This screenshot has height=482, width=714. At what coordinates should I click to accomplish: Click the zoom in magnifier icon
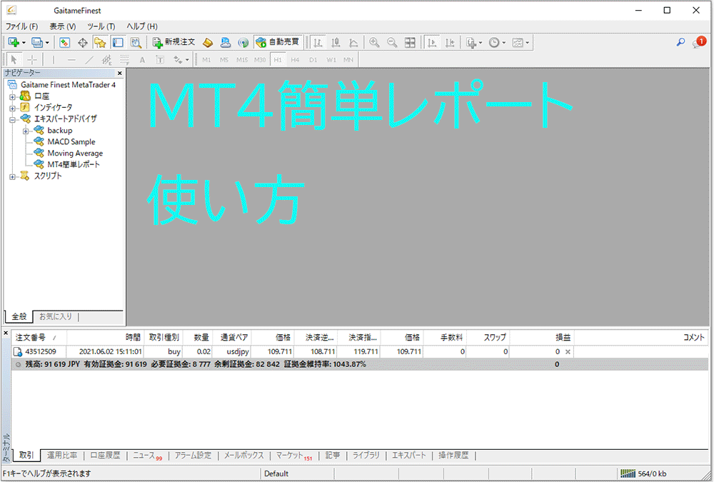coord(373,43)
